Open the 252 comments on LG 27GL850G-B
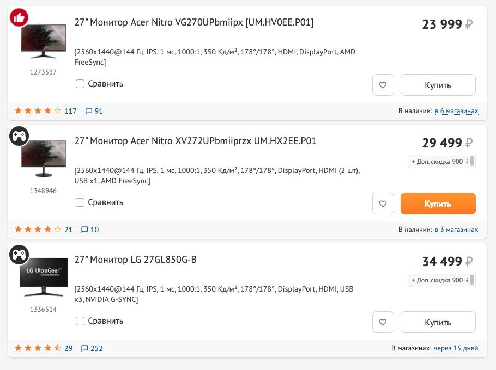The height and width of the screenshot is (370, 496). [x=92, y=348]
